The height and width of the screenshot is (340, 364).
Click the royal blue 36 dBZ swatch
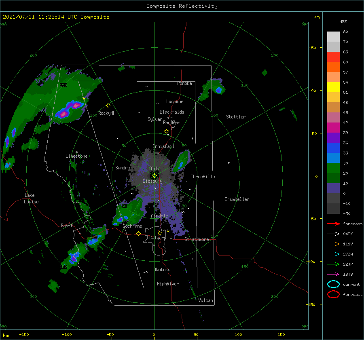(333, 148)
